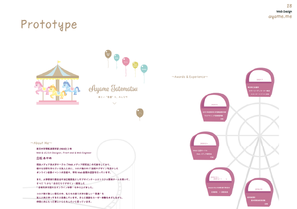The height and width of the screenshot is (209, 297).
Task: Click the 2020.2~ gondola about Web Media circle
Action: [205, 146]
